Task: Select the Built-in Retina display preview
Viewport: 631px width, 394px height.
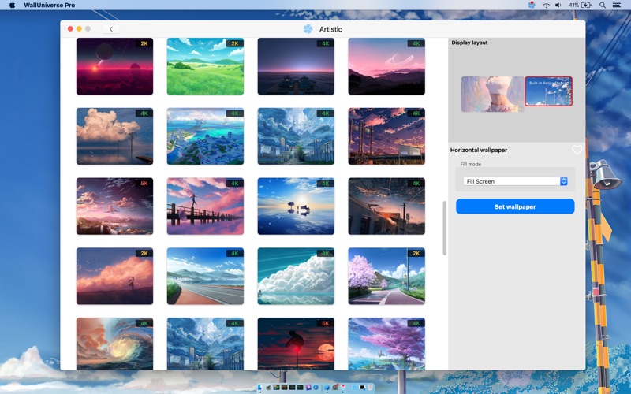Action: 548,91
